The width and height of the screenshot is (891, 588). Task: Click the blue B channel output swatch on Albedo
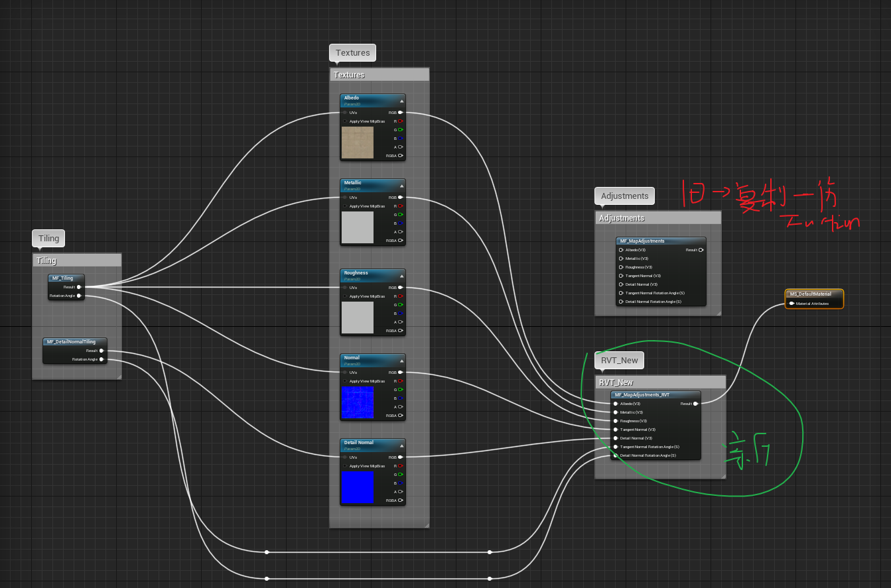coord(399,139)
